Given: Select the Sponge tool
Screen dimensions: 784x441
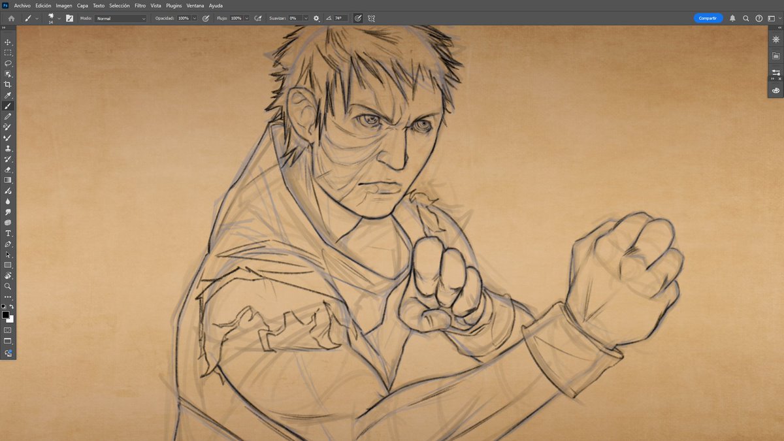Looking at the screenshot, I should click(x=8, y=222).
